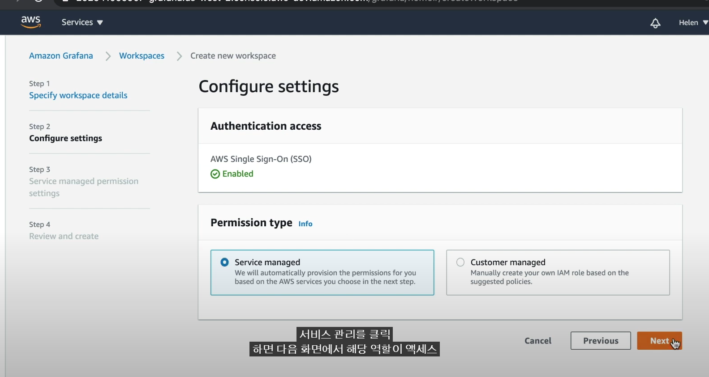709x377 pixels.
Task: Click the green Enabled checkmark icon
Action: click(x=215, y=174)
